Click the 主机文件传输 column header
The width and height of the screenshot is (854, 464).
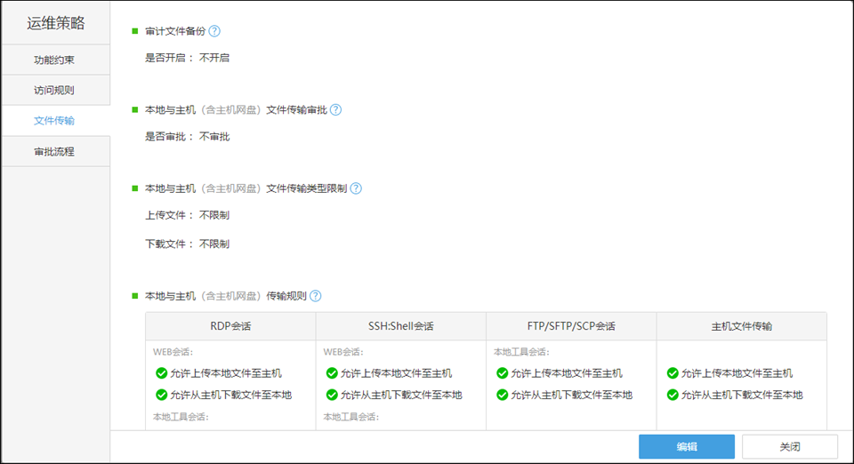pyautogui.click(x=741, y=326)
